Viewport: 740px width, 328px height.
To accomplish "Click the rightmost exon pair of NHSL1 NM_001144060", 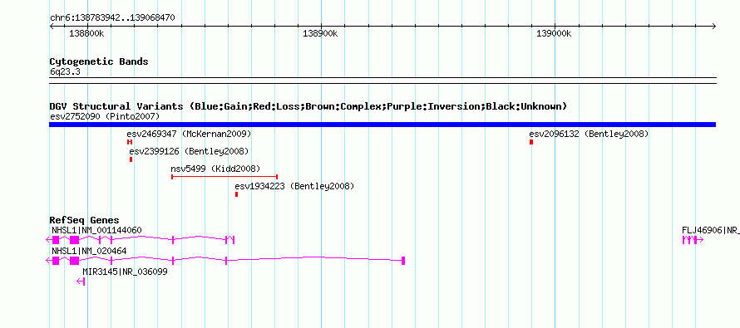I will (230, 240).
